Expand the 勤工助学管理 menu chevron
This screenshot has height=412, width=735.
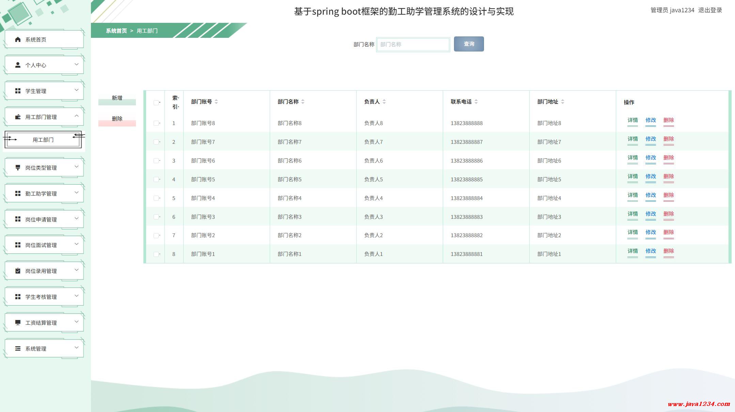76,193
